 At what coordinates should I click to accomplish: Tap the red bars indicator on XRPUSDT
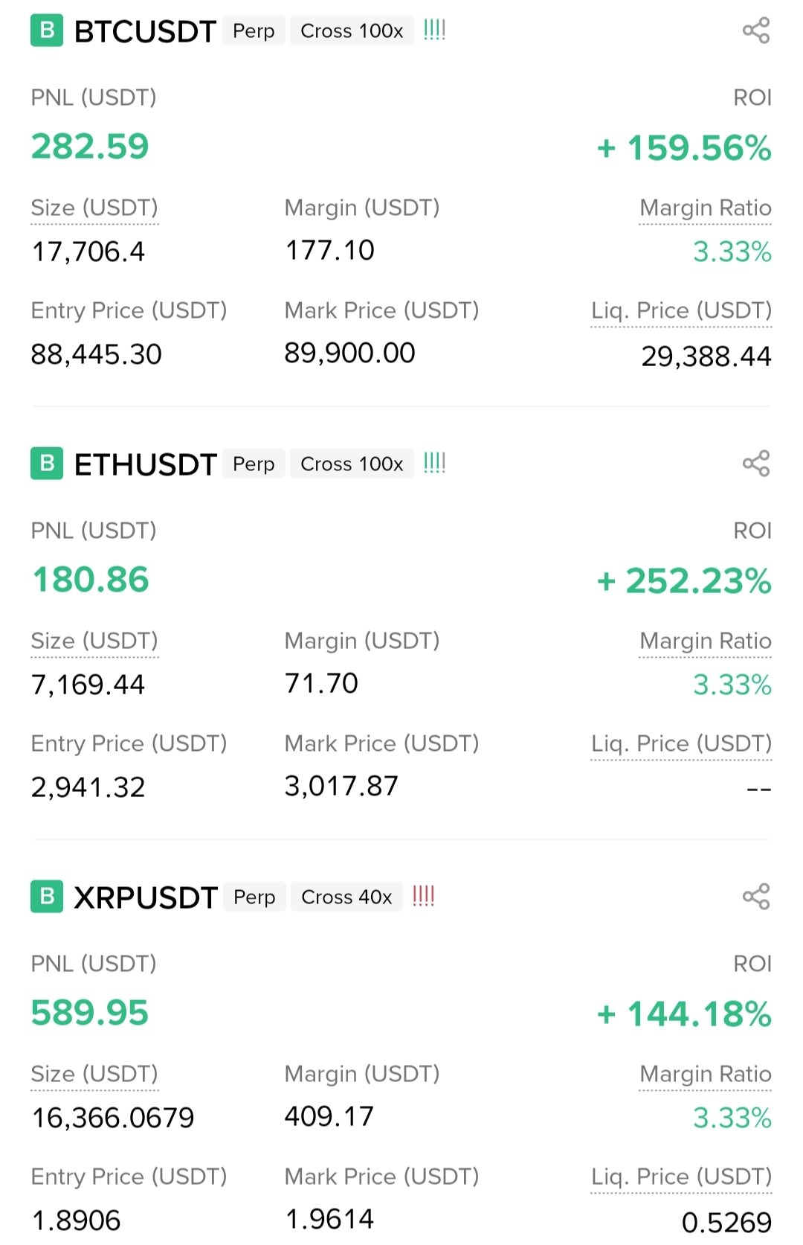click(423, 896)
